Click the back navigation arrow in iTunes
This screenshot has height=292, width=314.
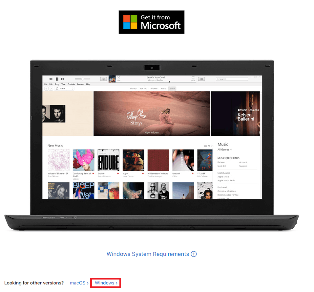tap(47, 88)
